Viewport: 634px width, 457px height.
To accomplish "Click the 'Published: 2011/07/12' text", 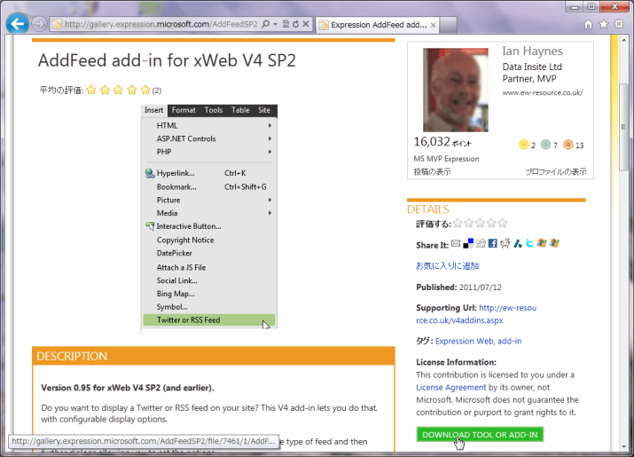I will pos(458,288).
